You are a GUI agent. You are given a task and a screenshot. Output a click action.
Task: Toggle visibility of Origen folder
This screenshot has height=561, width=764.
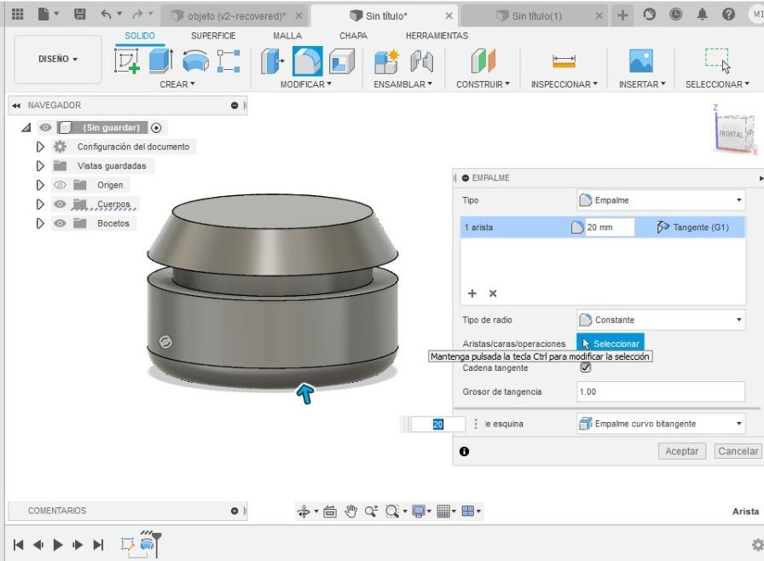click(x=60, y=184)
